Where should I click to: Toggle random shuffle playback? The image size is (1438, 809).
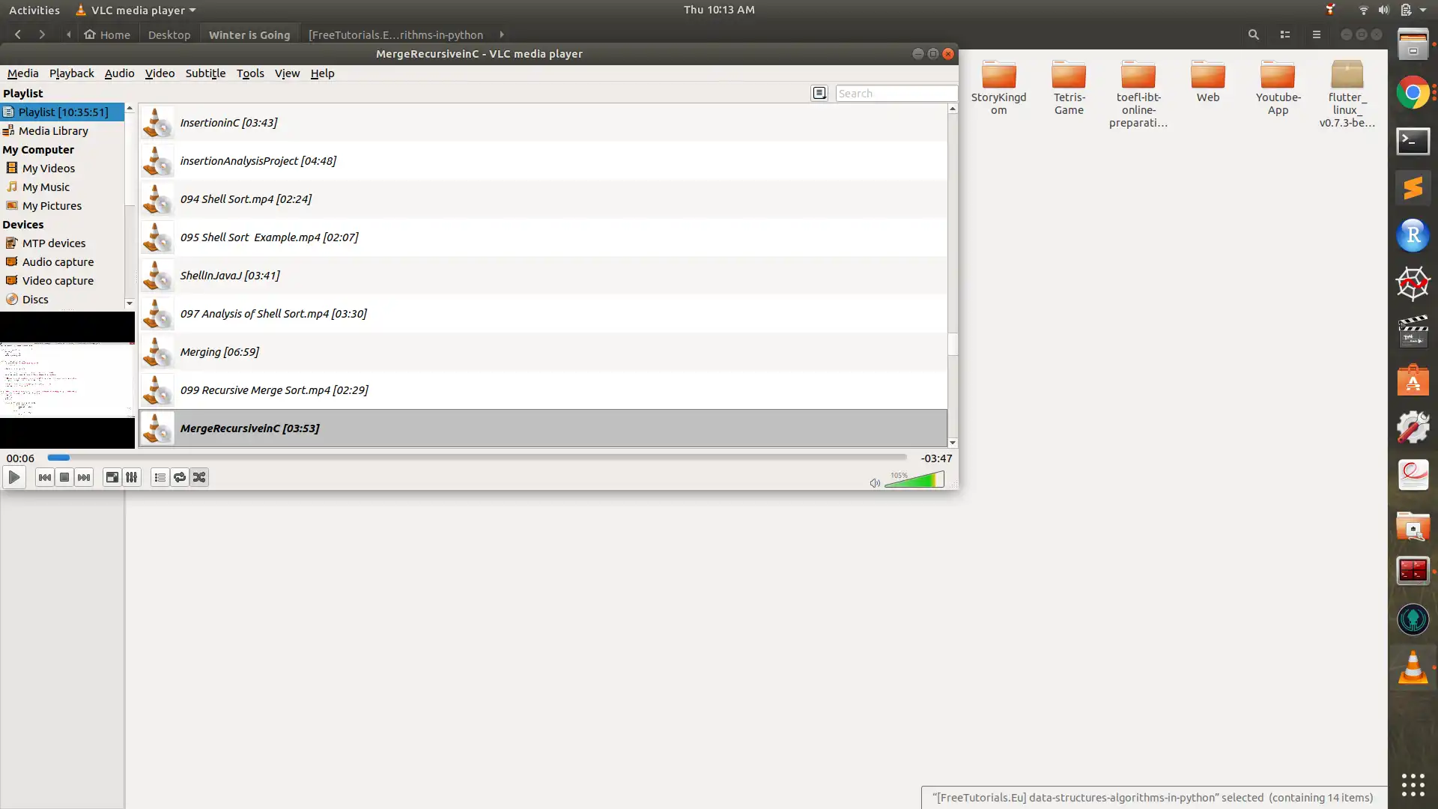(x=199, y=478)
